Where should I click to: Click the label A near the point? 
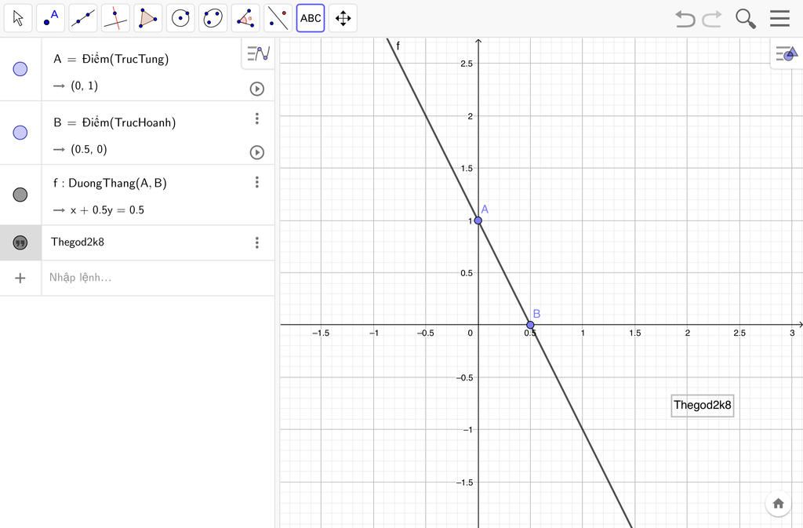485,209
